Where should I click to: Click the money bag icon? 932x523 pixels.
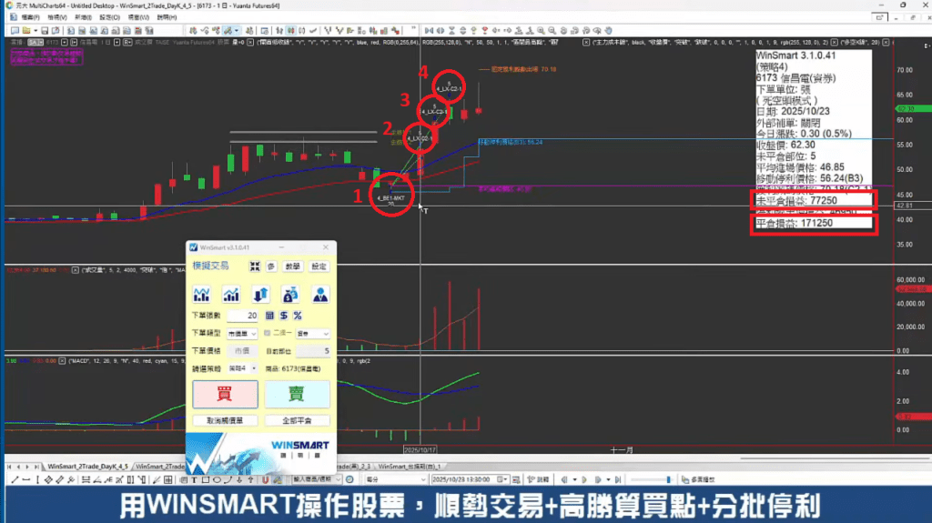(290, 294)
